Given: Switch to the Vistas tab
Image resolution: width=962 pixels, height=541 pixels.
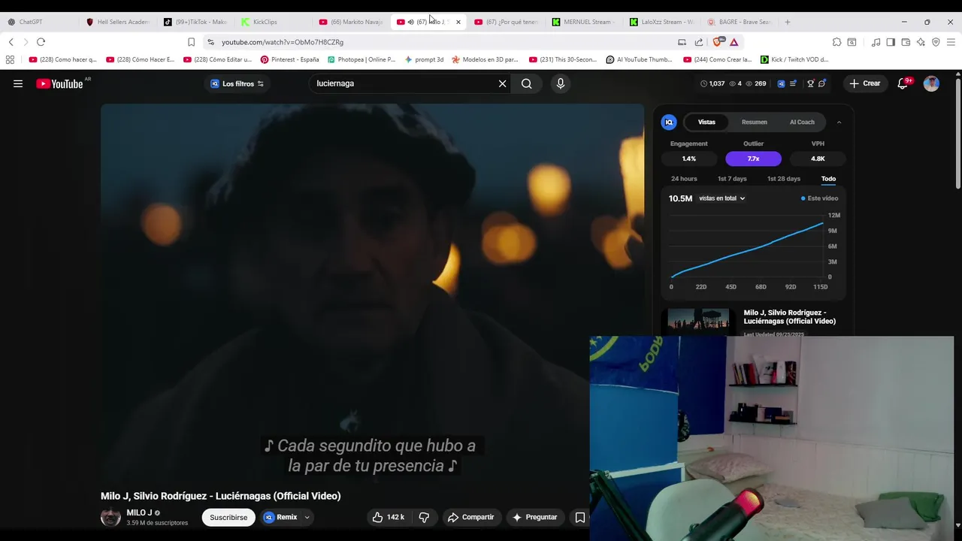Looking at the screenshot, I should click(x=706, y=122).
